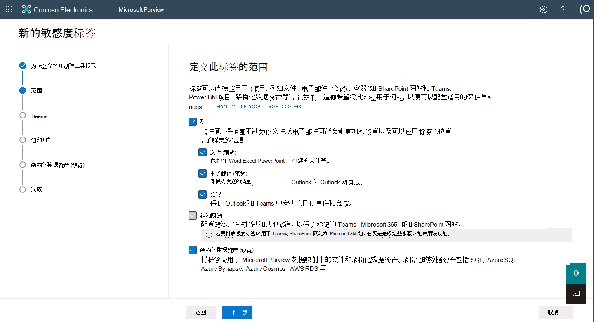Select the I teems step label
Screen dimensions: 594x322
point(40,116)
